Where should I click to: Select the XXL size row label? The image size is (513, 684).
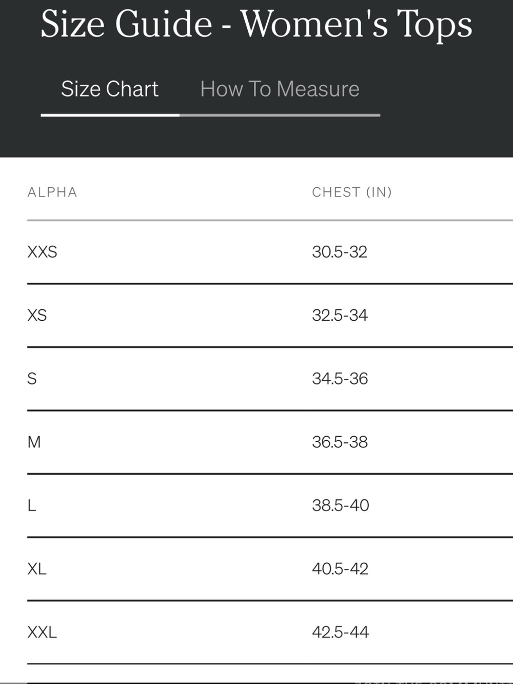pyautogui.click(x=42, y=632)
